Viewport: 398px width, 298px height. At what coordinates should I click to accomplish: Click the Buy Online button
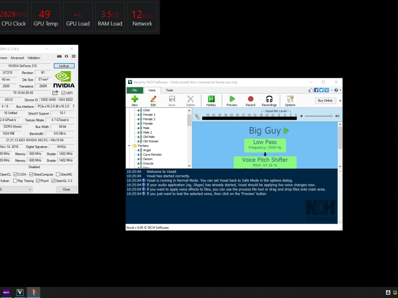tap(325, 101)
